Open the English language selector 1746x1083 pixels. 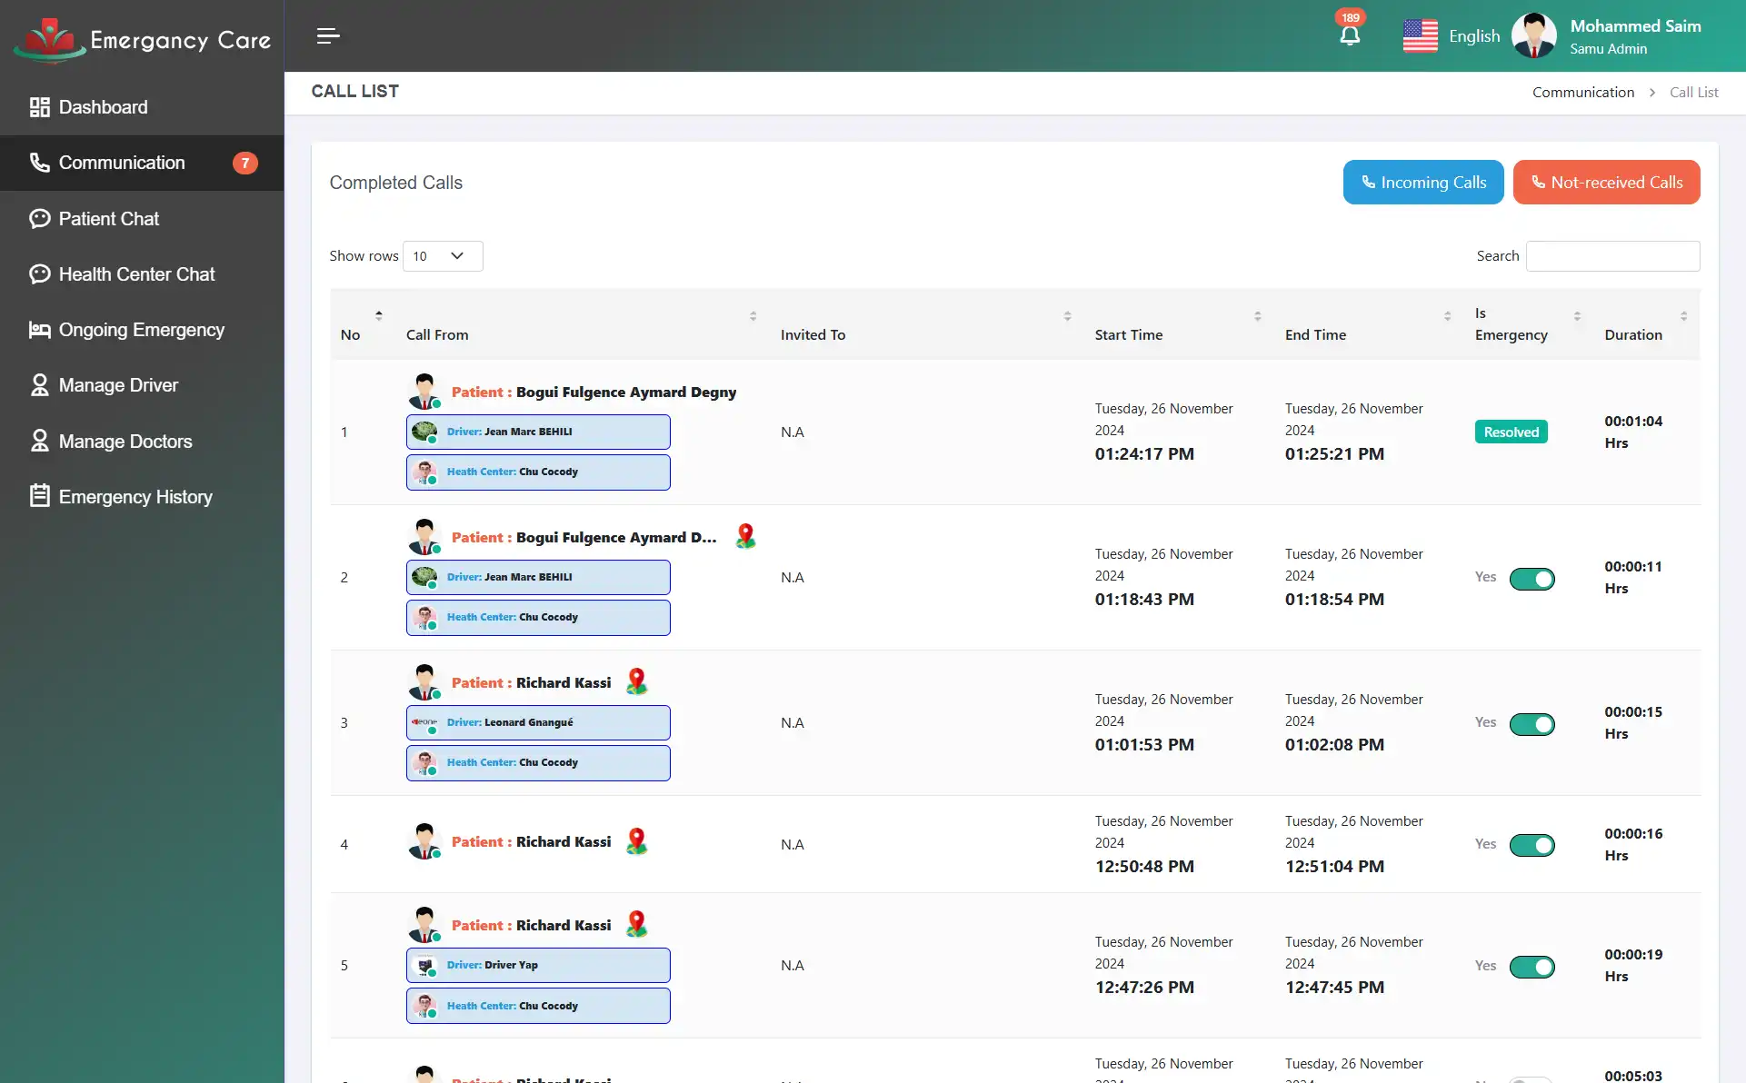click(1452, 35)
